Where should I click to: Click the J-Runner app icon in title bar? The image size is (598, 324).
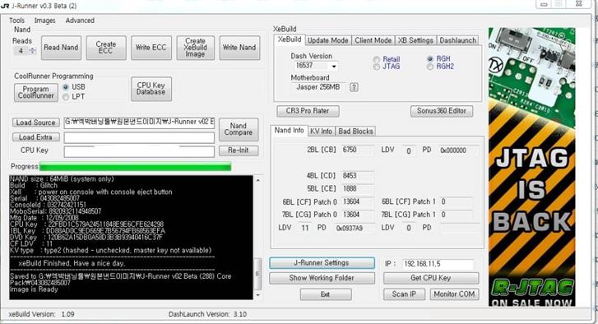(5, 6)
